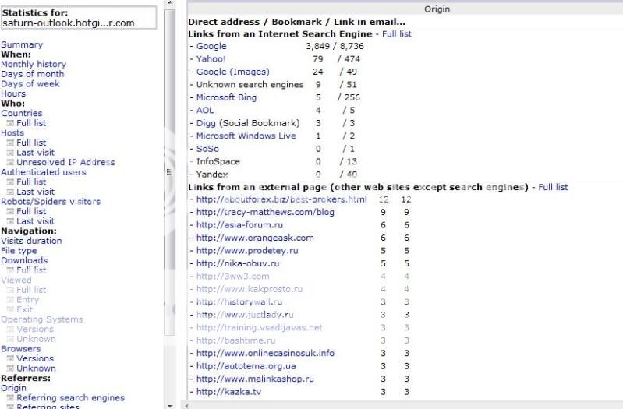
Task: Open Days of week report
Action: click(30, 84)
